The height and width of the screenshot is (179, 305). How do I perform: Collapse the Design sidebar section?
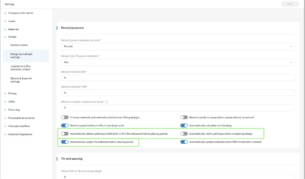point(12,37)
